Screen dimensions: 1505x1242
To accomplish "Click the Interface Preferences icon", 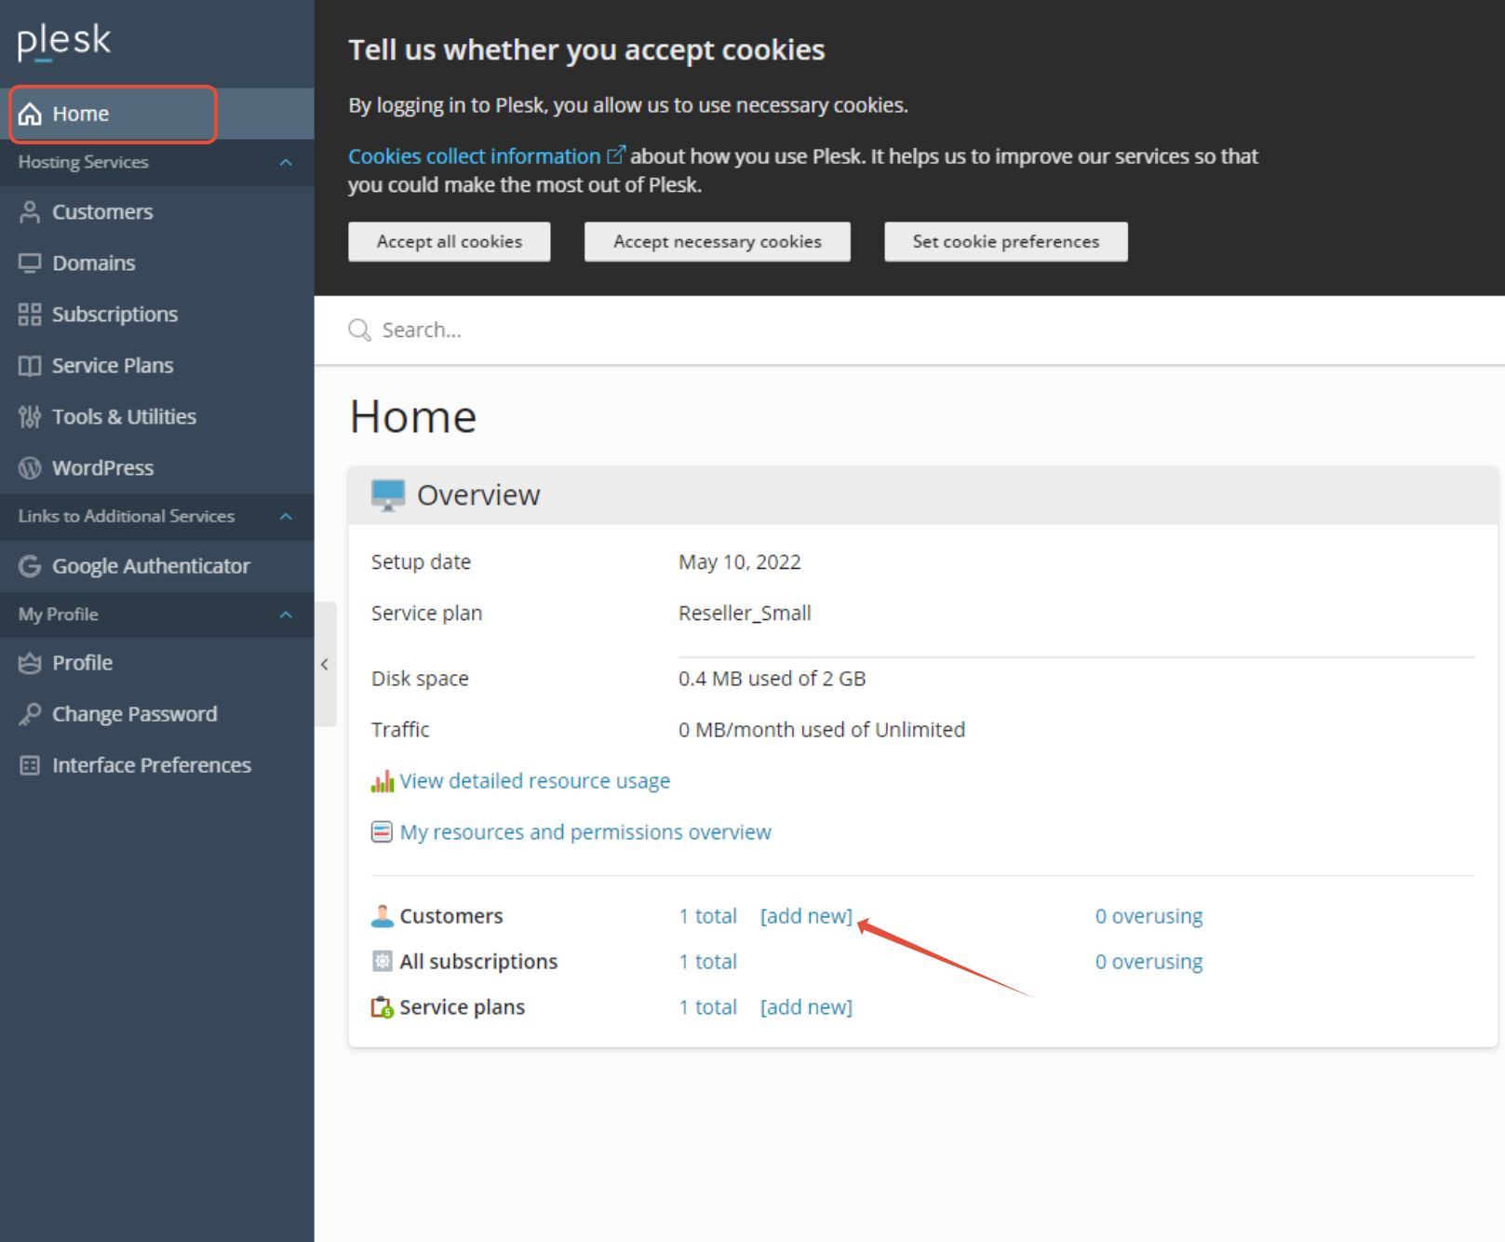I will pos(30,765).
